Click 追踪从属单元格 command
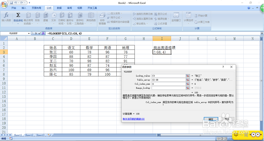This screenshot has width=264, height=141. pos(143,19)
